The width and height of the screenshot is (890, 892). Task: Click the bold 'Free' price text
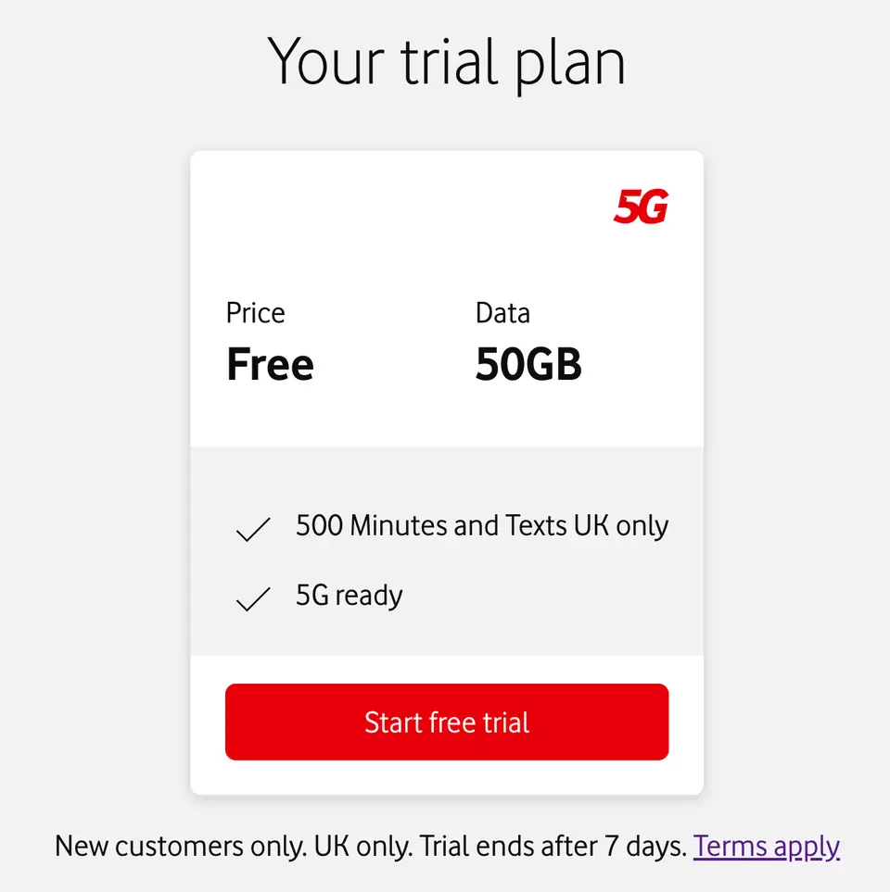pos(270,364)
